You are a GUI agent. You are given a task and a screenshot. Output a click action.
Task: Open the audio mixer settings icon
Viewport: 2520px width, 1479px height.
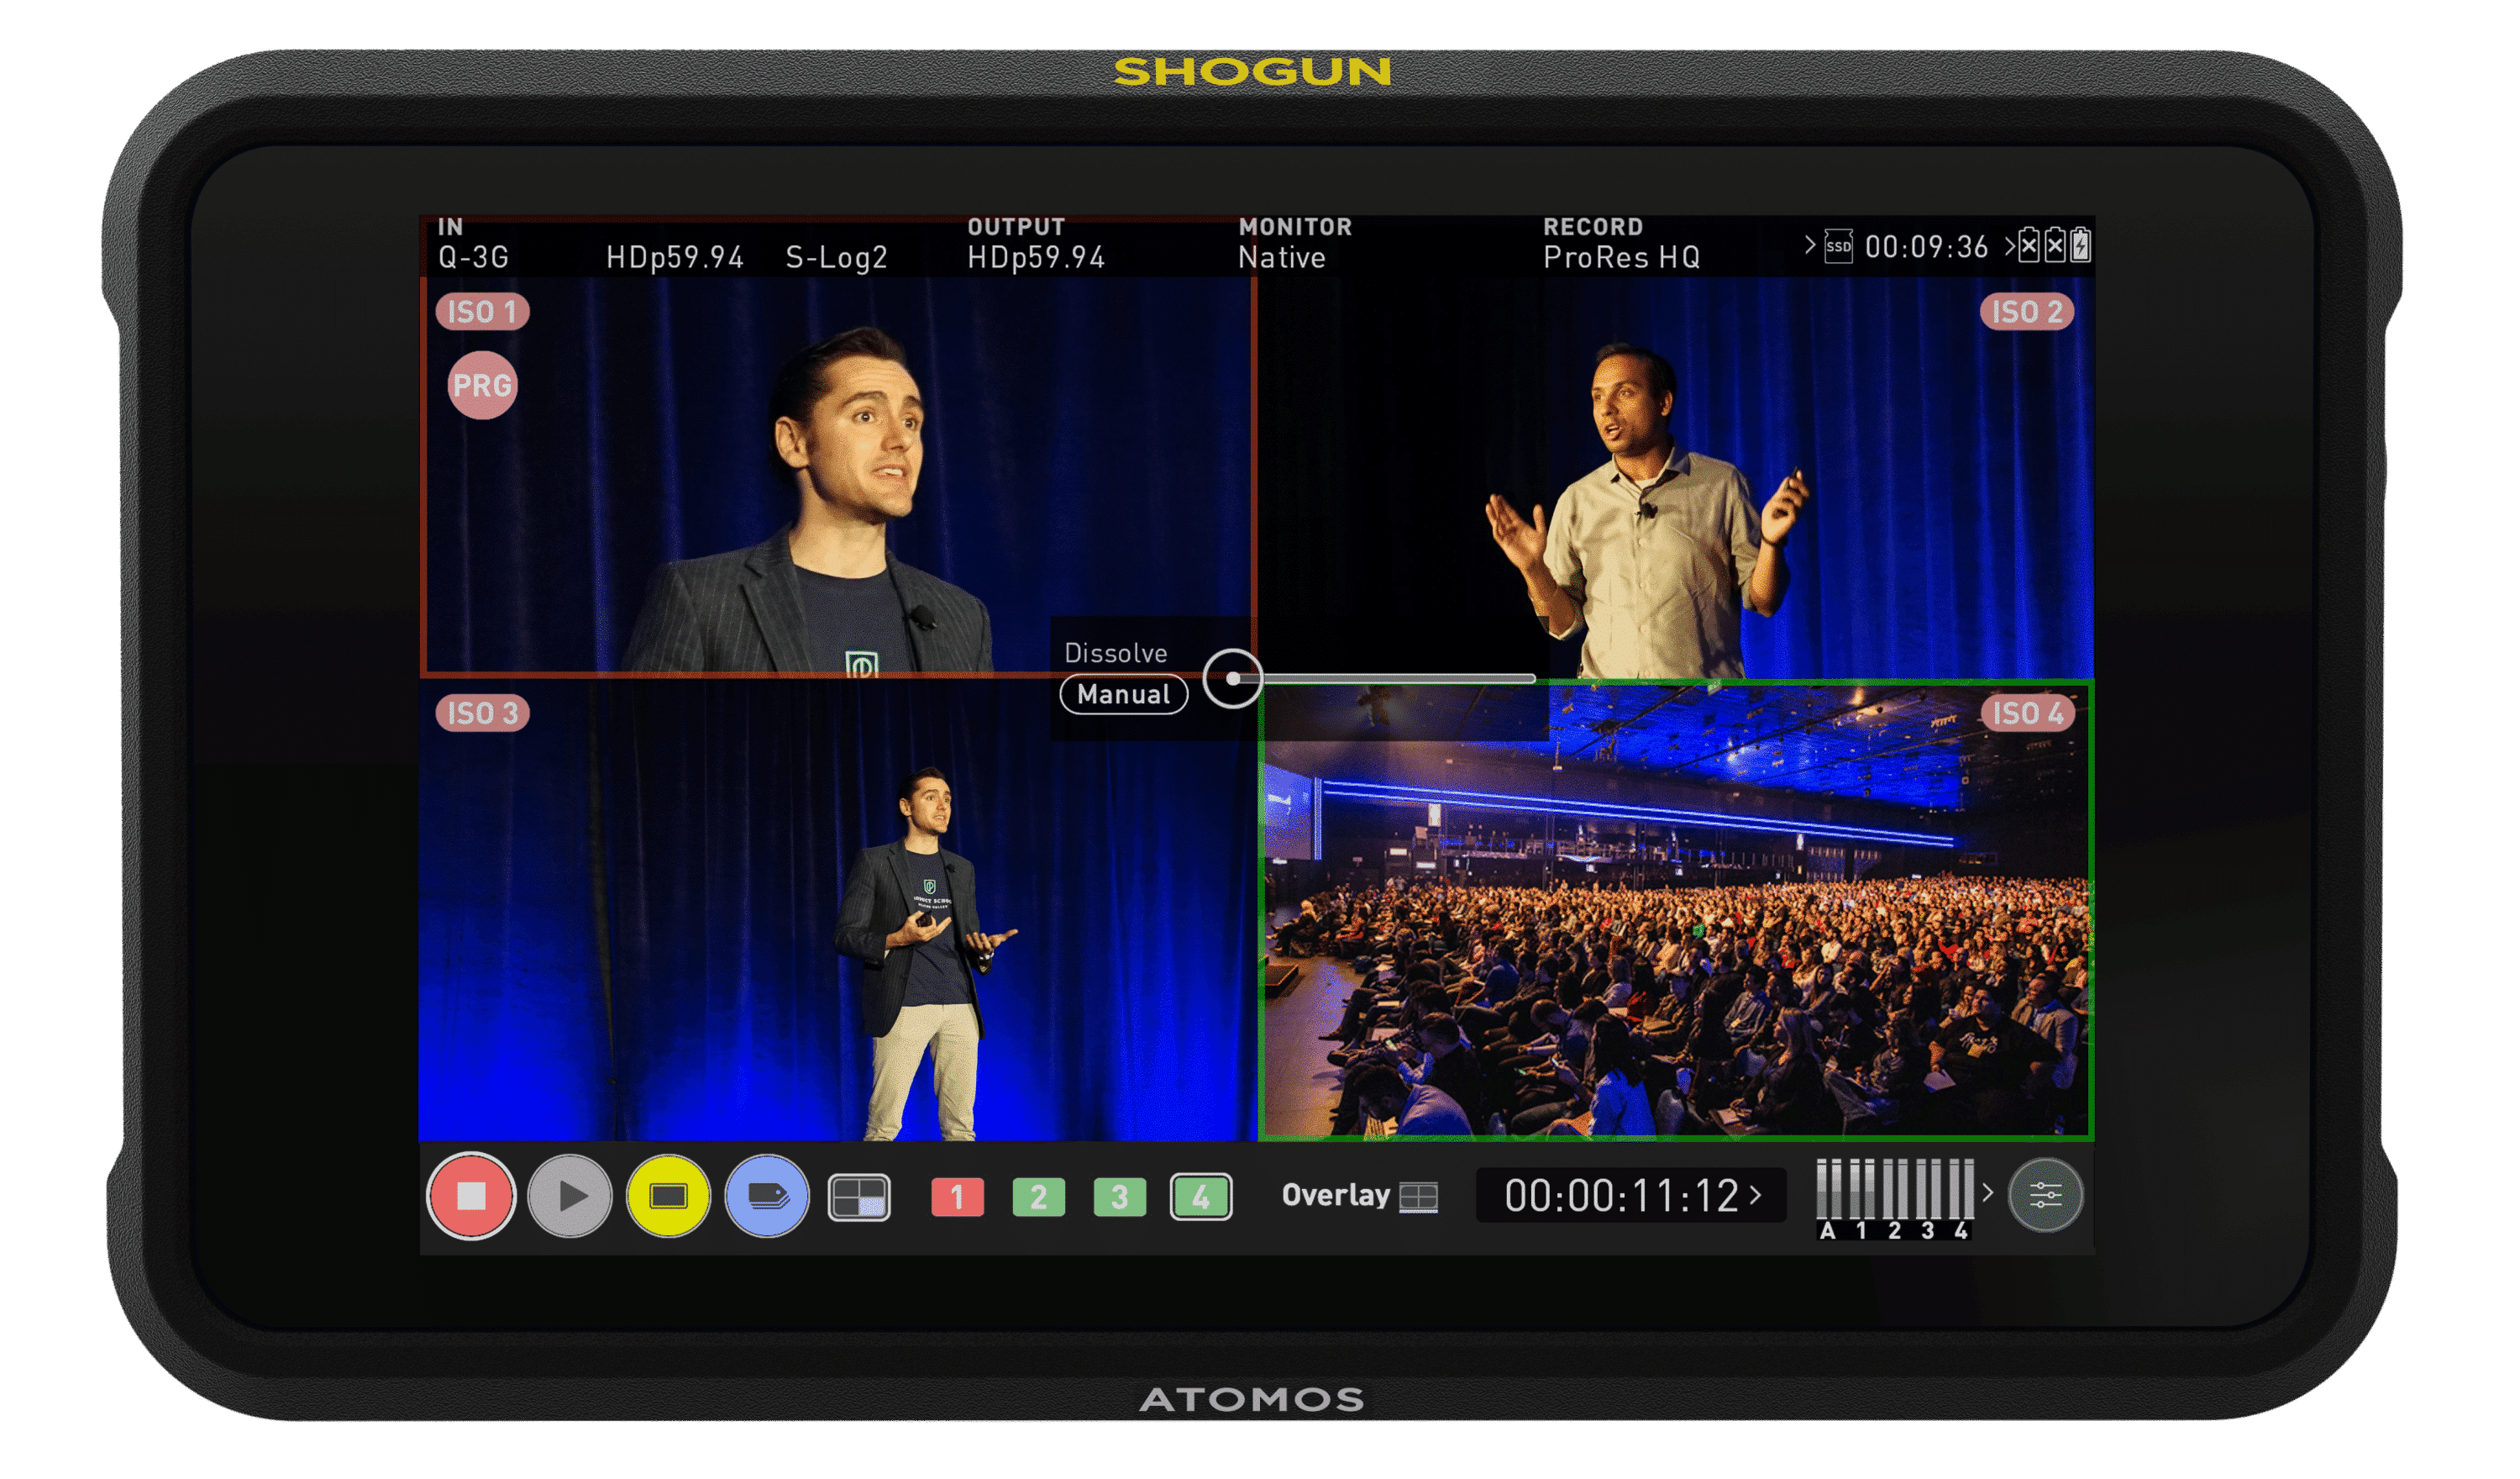pyautogui.click(x=2045, y=1195)
